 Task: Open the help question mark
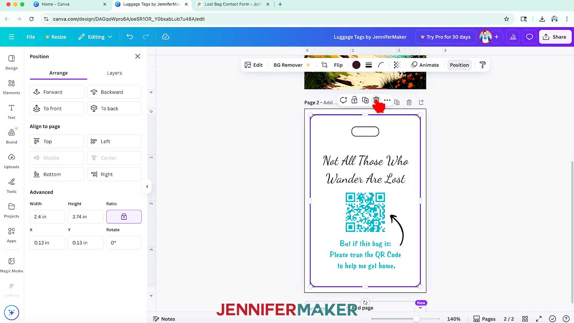point(566,319)
